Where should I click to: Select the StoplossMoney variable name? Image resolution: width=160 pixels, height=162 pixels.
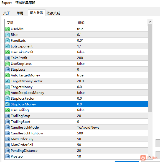point(23,104)
